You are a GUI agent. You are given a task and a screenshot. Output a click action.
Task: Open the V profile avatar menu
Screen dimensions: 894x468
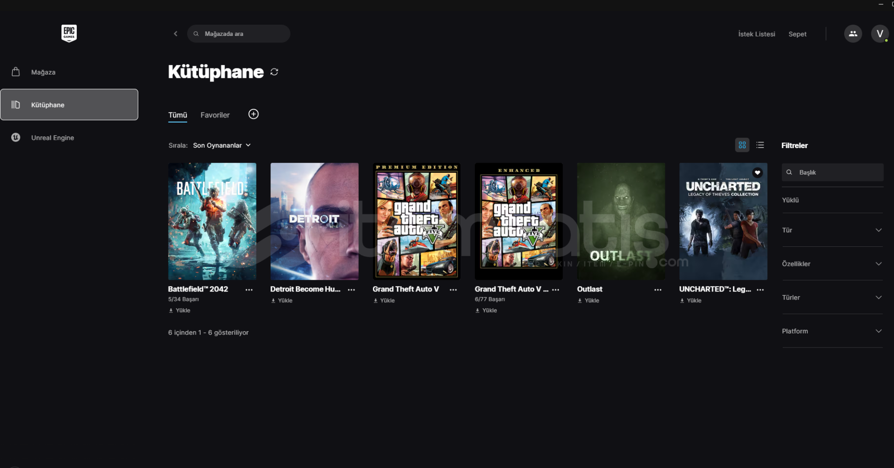click(x=880, y=34)
